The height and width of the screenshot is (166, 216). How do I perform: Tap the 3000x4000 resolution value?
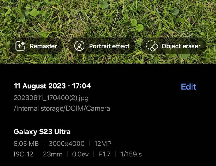66,144
